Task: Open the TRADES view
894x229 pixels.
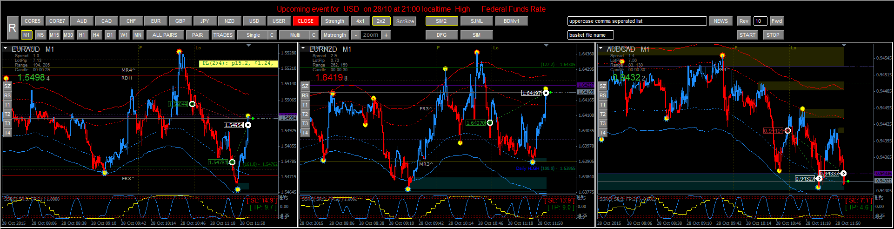Action: pos(223,35)
